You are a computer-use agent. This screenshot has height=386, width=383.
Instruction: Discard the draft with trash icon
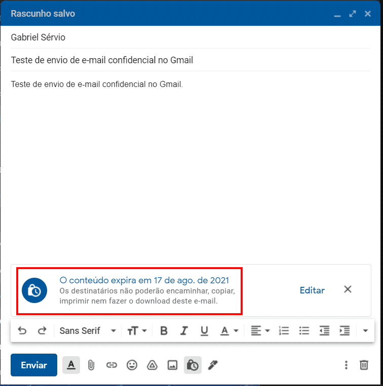(x=364, y=365)
